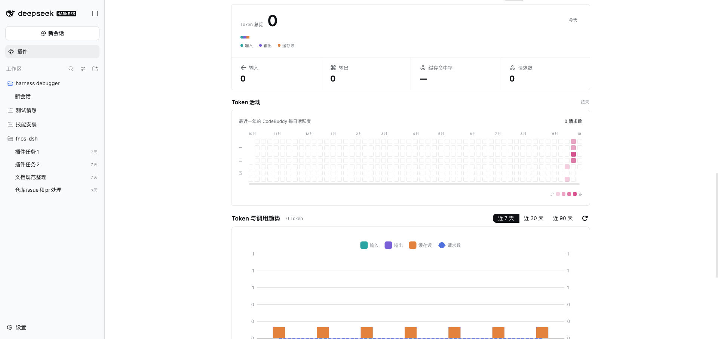Screen dimensions: 718x339
Task: Start a new chat with 新会话 button
Action: pyautogui.click(x=52, y=33)
